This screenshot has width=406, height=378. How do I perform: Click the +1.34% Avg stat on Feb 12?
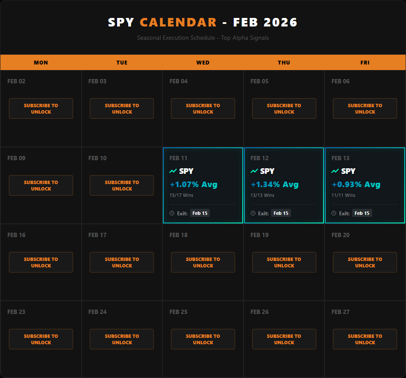pyautogui.click(x=275, y=185)
